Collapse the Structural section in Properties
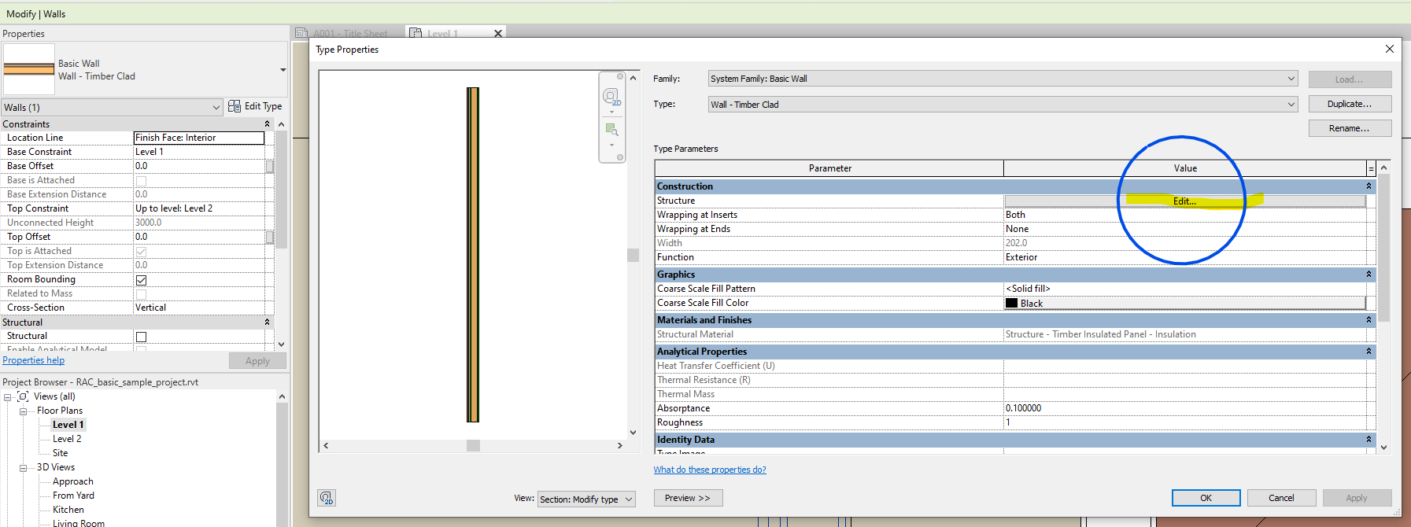Screen dimensions: 1411x527 [267, 322]
